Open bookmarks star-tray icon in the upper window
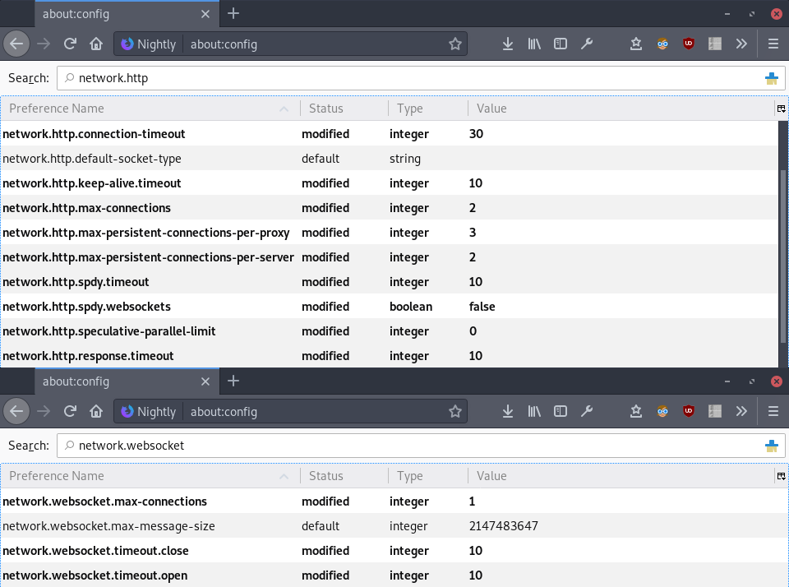789x587 pixels. pos(636,44)
